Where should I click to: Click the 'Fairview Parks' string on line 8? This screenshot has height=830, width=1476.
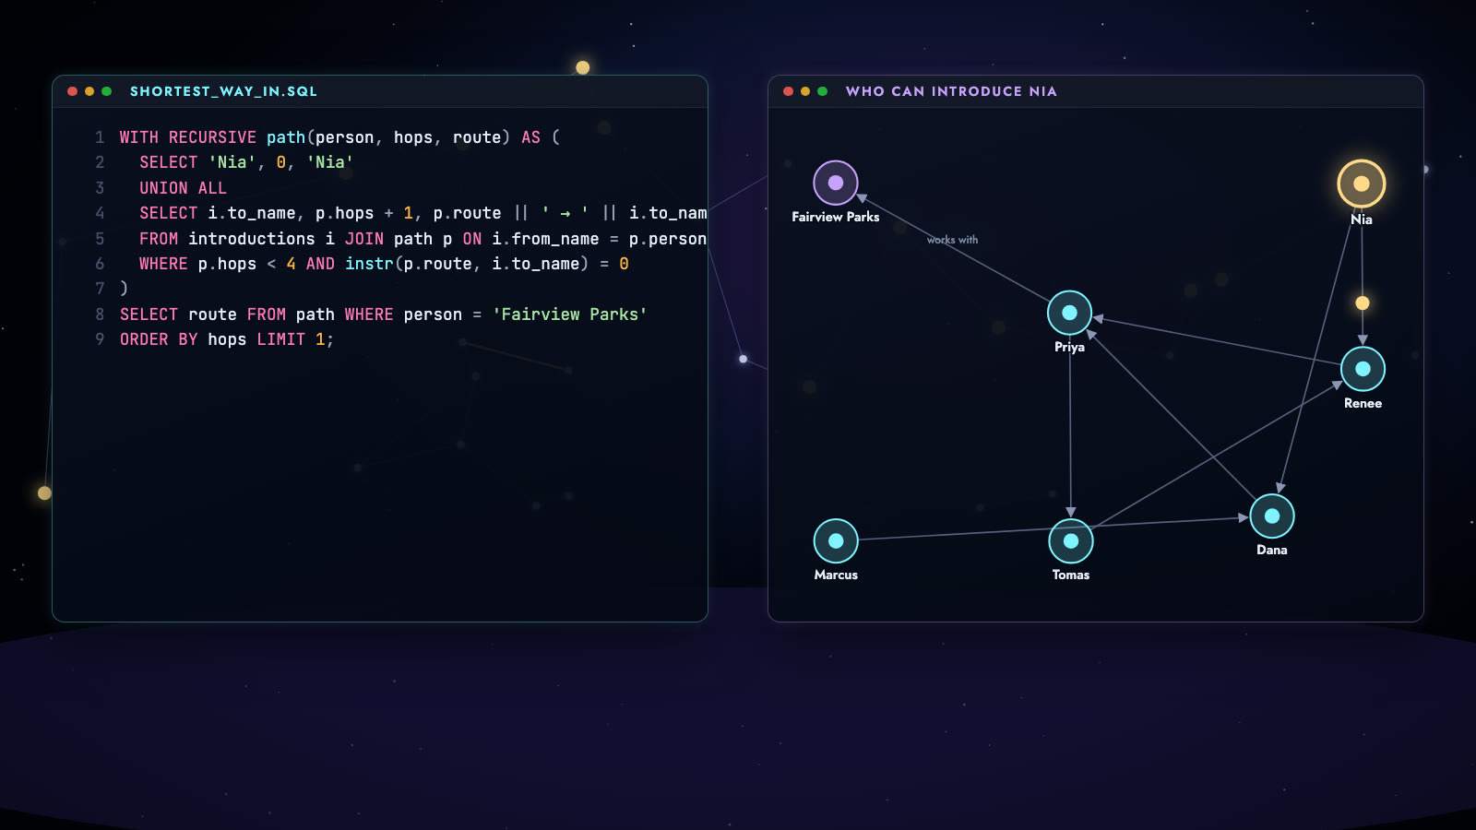[570, 314]
